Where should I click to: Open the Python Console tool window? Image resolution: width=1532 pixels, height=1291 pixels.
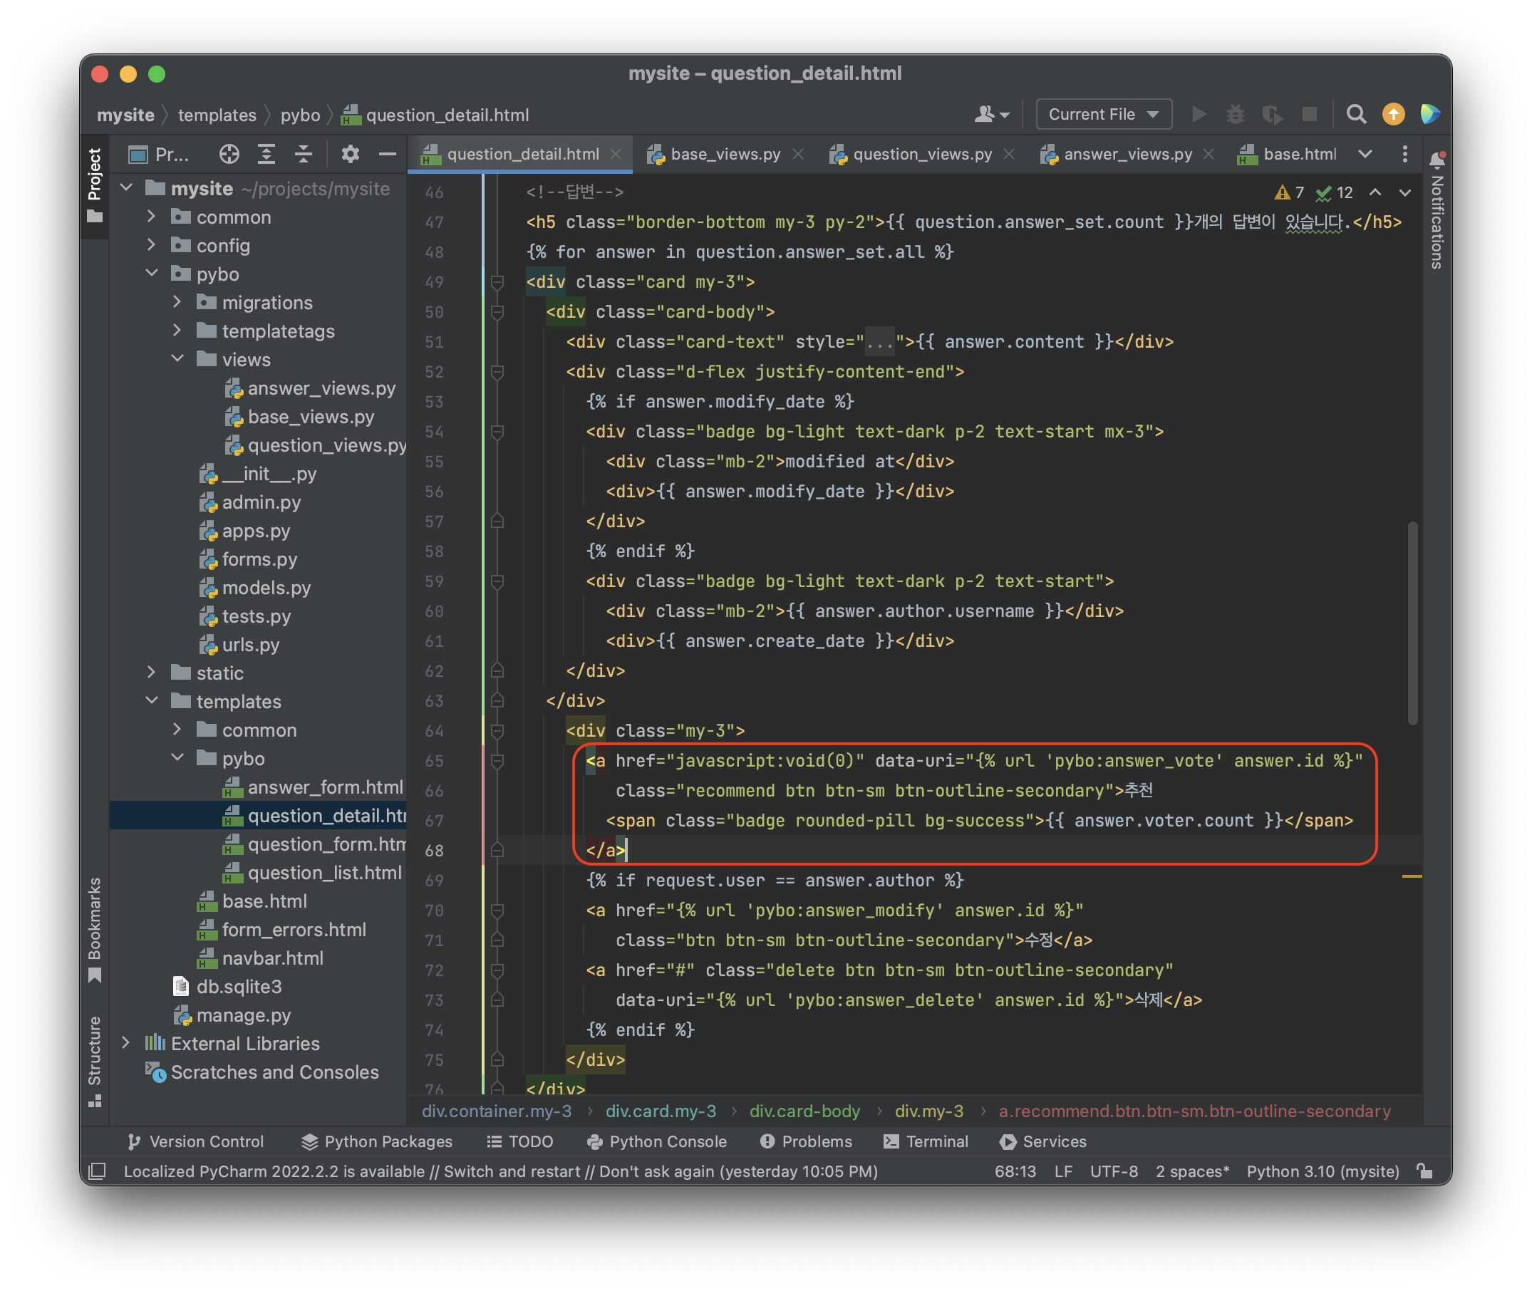(x=656, y=1141)
